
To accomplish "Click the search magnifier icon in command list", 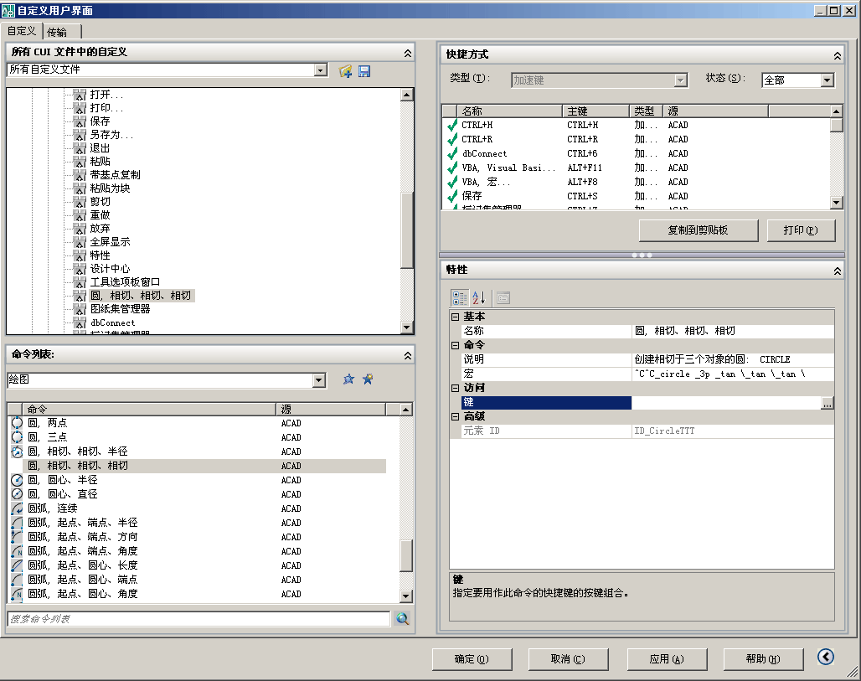I will pos(403,619).
